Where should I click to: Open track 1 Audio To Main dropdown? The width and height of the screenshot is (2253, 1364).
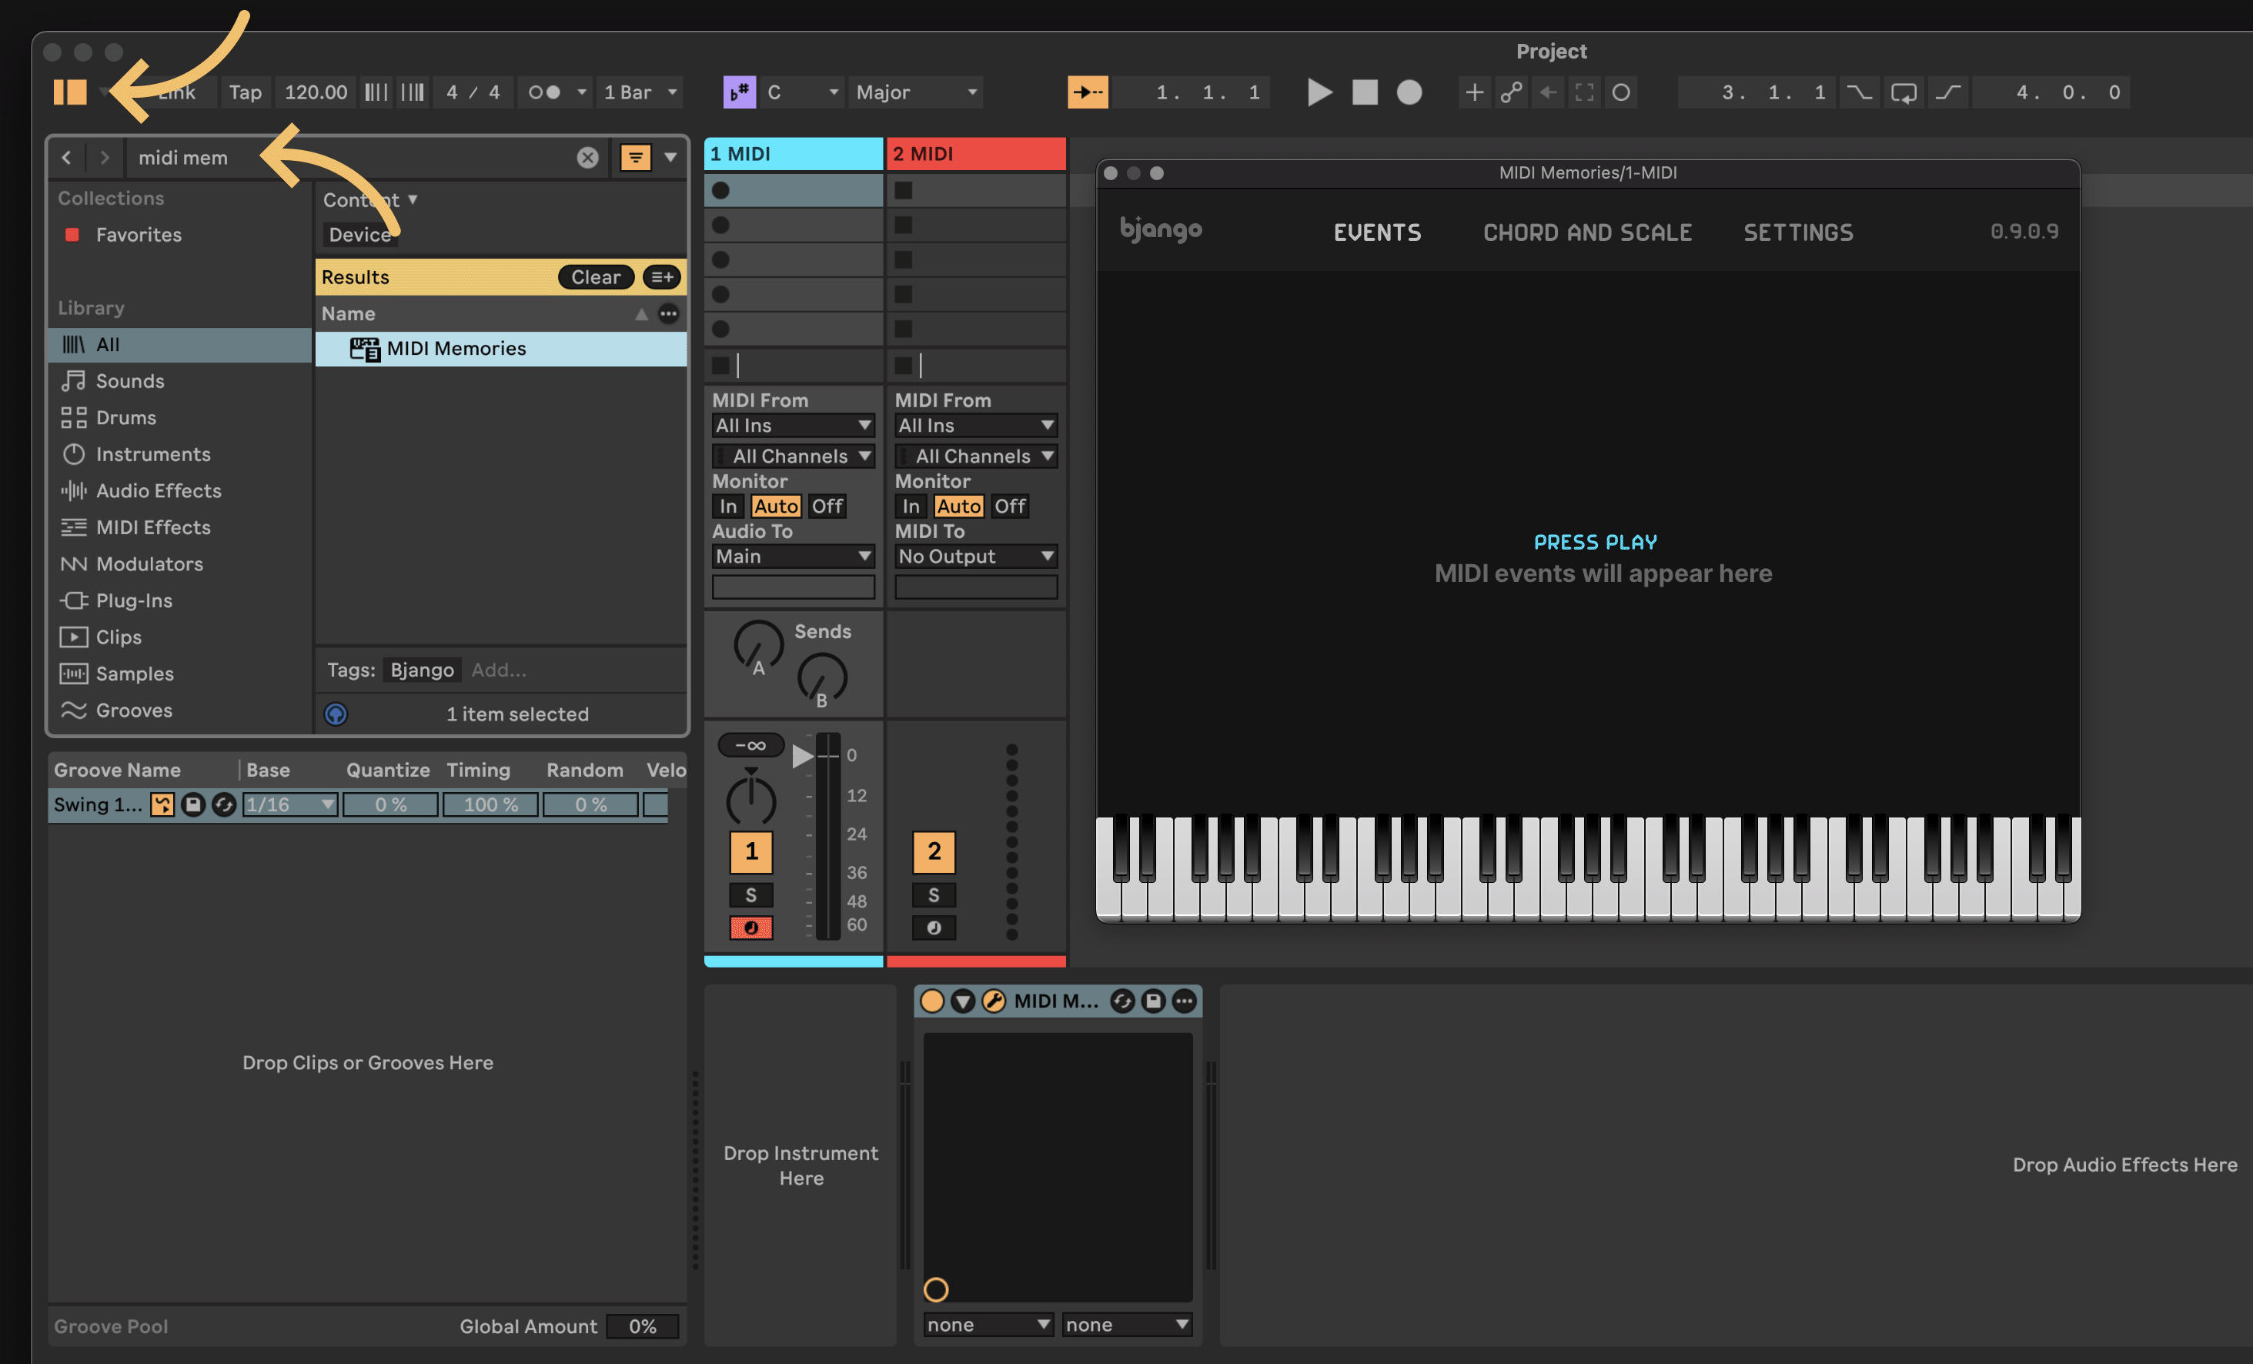[x=793, y=556]
